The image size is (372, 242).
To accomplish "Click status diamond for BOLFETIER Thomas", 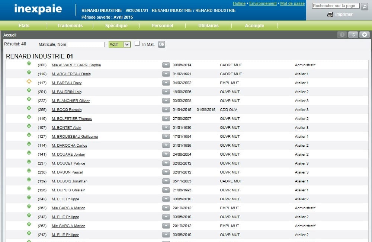I will click(29, 117).
